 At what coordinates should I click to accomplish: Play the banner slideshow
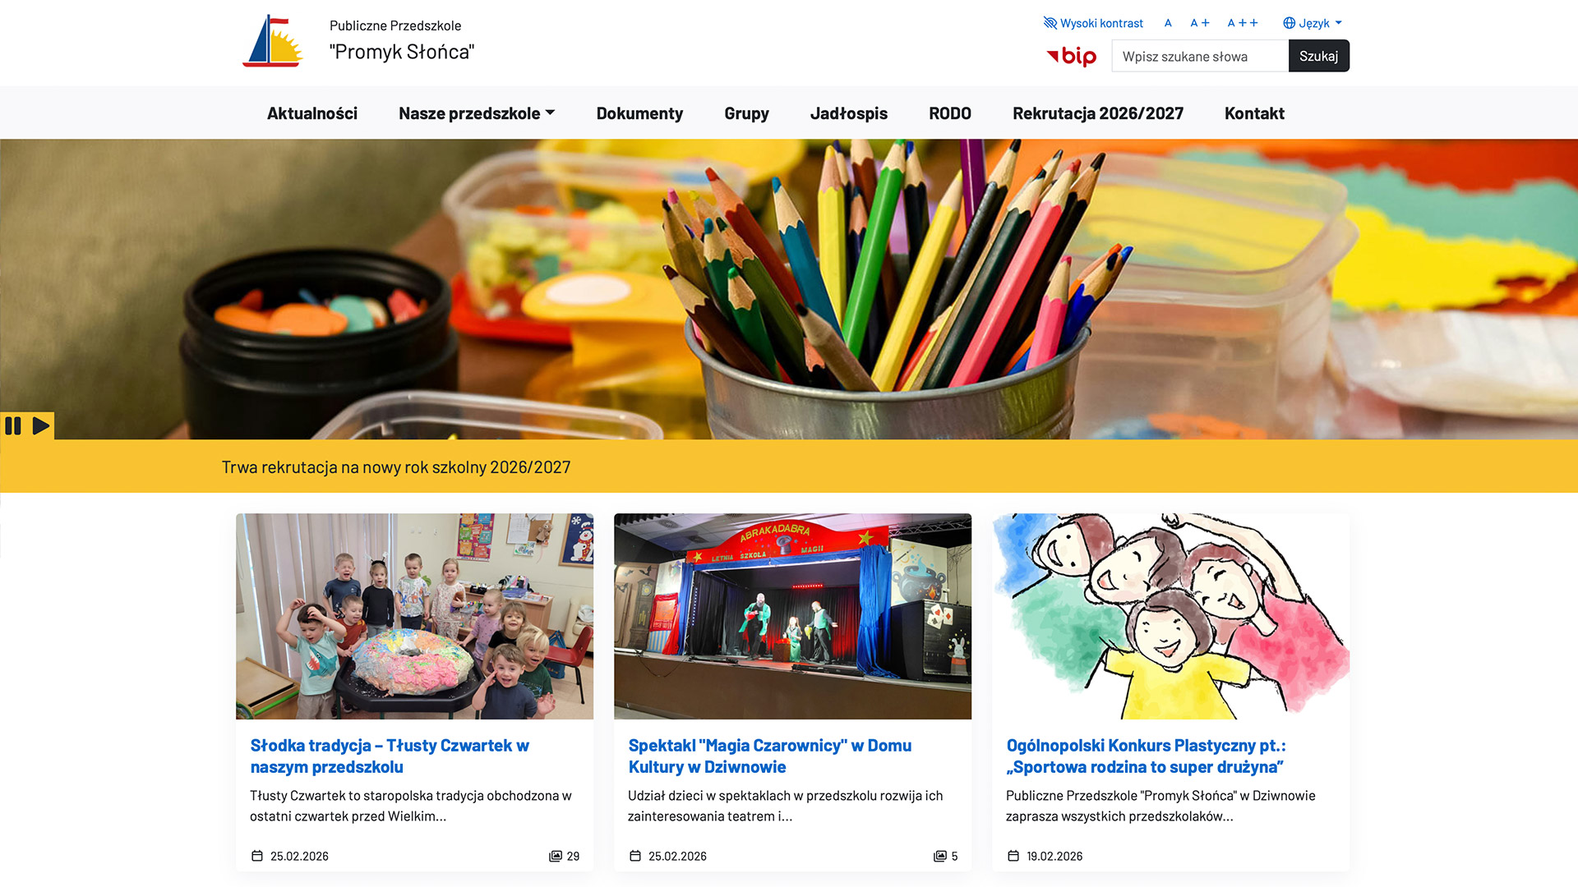[x=41, y=425]
